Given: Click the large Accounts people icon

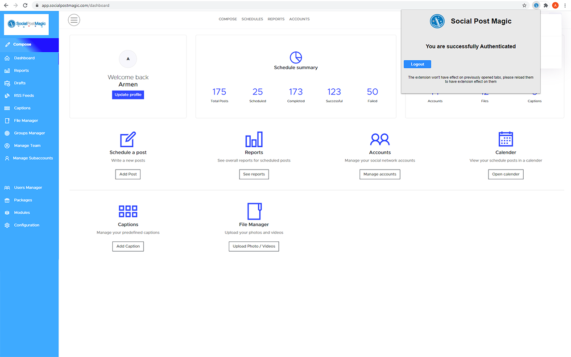Looking at the screenshot, I should pos(380,139).
